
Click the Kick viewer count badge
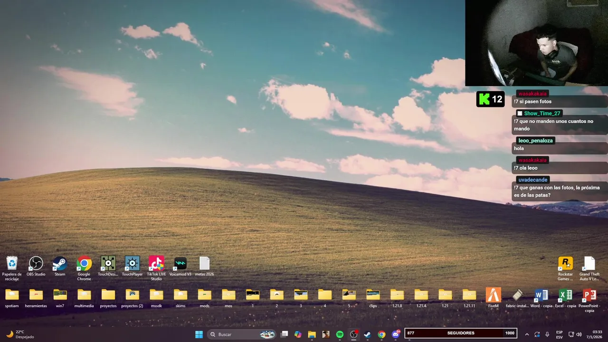(491, 99)
